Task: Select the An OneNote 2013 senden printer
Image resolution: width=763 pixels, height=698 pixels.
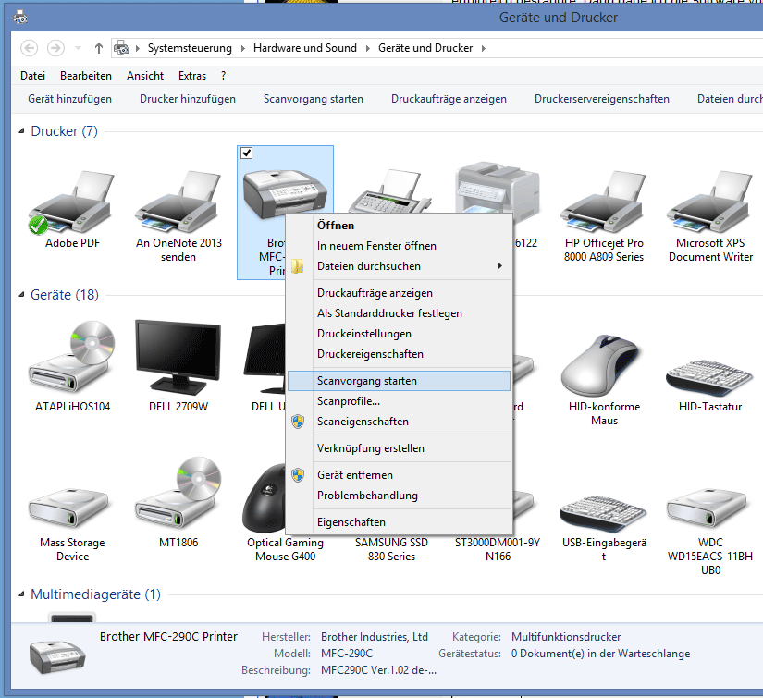Action: pyautogui.click(x=178, y=202)
